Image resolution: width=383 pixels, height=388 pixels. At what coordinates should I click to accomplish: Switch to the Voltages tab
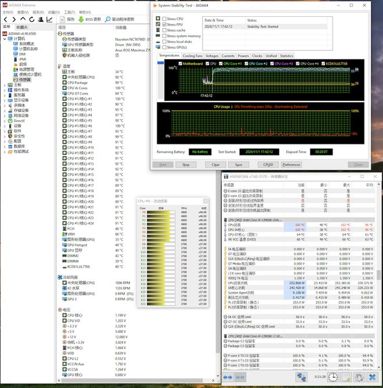click(x=212, y=56)
